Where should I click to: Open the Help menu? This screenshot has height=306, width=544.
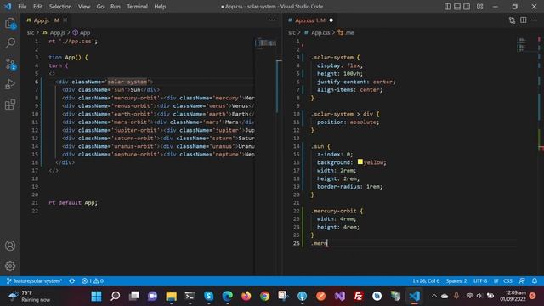(160, 7)
